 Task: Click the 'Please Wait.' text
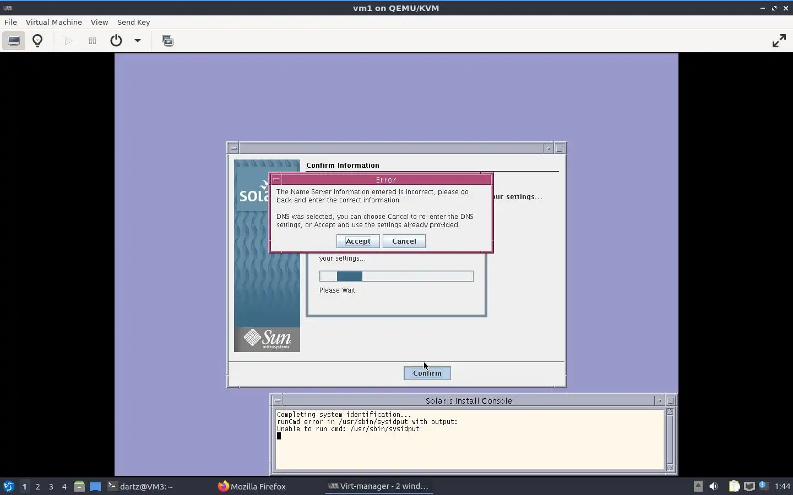(x=338, y=290)
